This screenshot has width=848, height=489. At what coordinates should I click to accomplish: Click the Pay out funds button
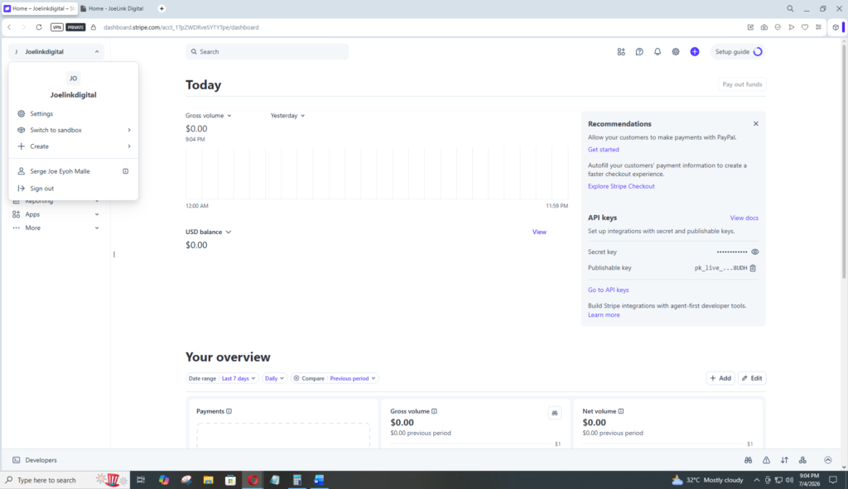coord(742,84)
